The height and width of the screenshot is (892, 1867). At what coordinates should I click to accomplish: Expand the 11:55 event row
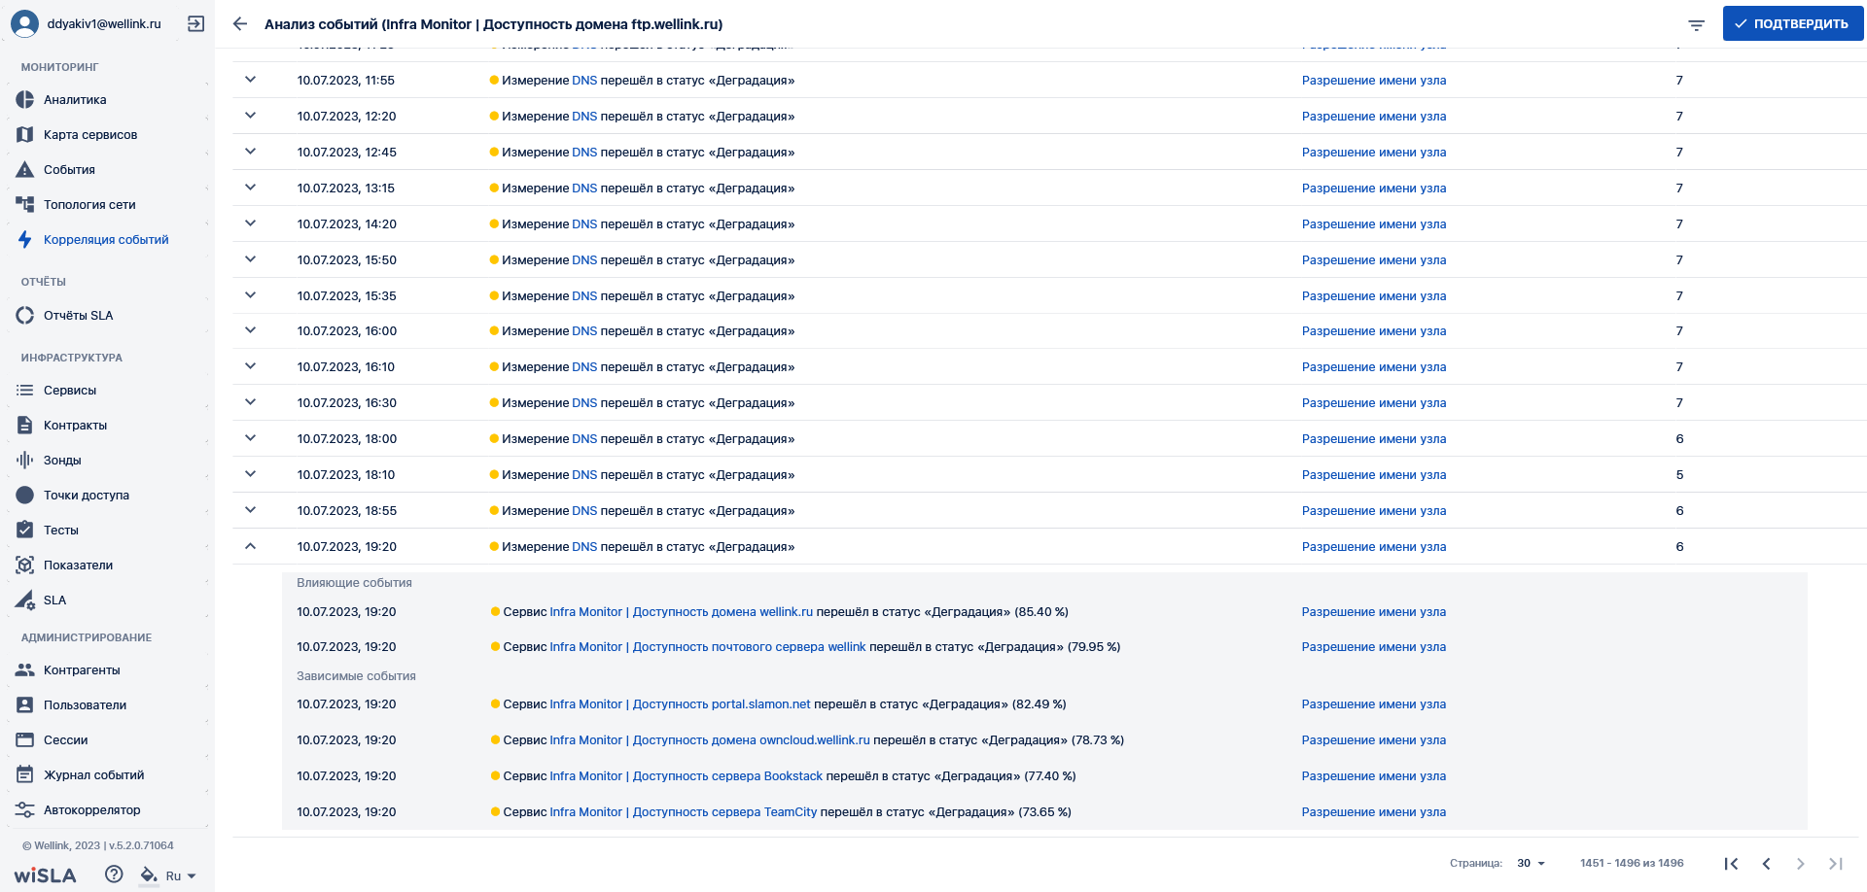[x=250, y=80]
